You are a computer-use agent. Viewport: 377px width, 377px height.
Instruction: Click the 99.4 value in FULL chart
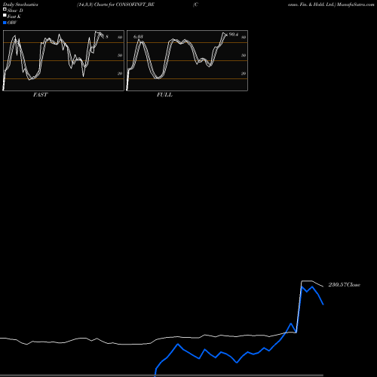[x=234, y=35]
